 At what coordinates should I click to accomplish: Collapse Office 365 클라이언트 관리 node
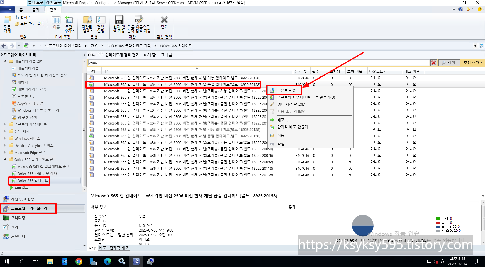(5, 159)
